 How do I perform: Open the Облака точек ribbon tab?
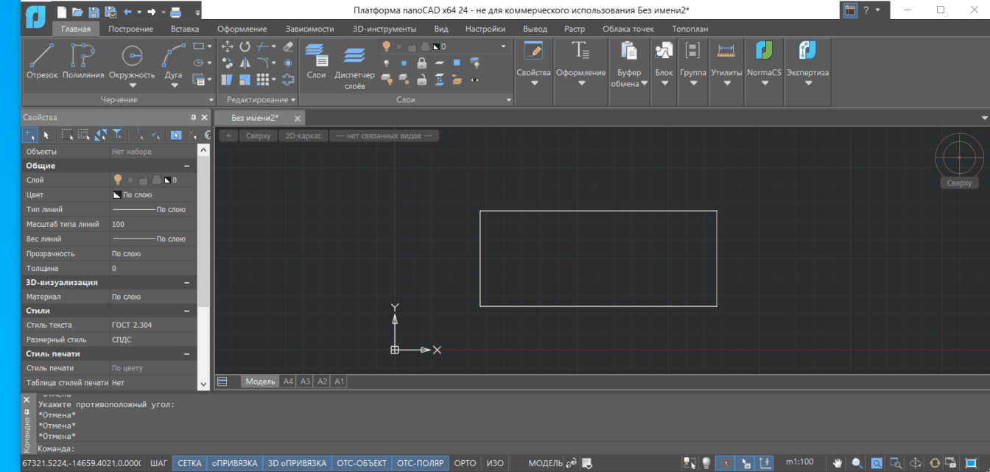628,29
